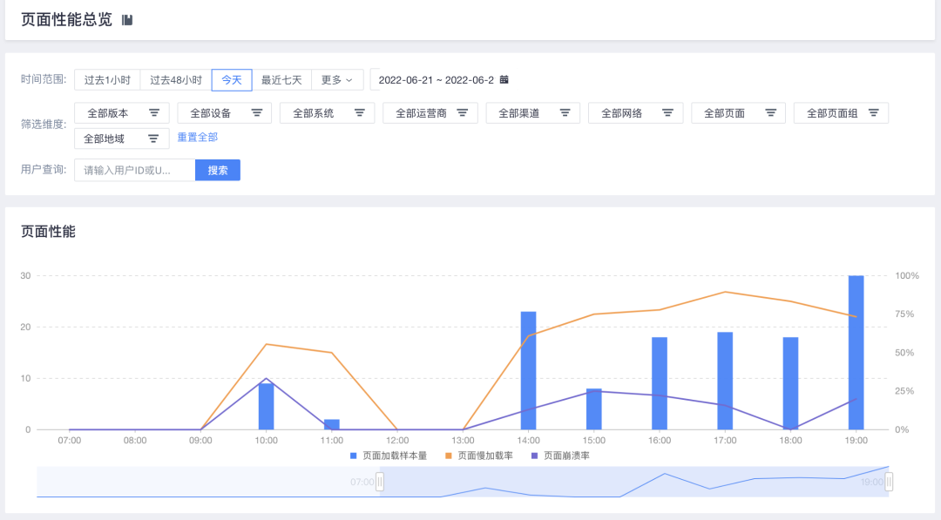
Task: Click filter icon on 全部渠道
Action: [x=565, y=113]
